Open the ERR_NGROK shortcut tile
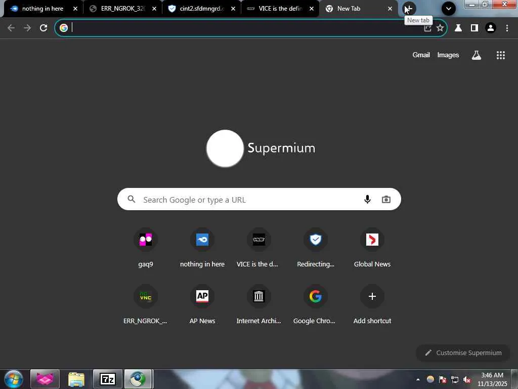Viewport: 518px width, 389px height. click(146, 304)
